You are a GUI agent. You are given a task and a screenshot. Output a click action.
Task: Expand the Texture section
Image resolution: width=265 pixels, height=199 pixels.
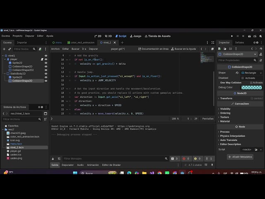tap(224, 117)
